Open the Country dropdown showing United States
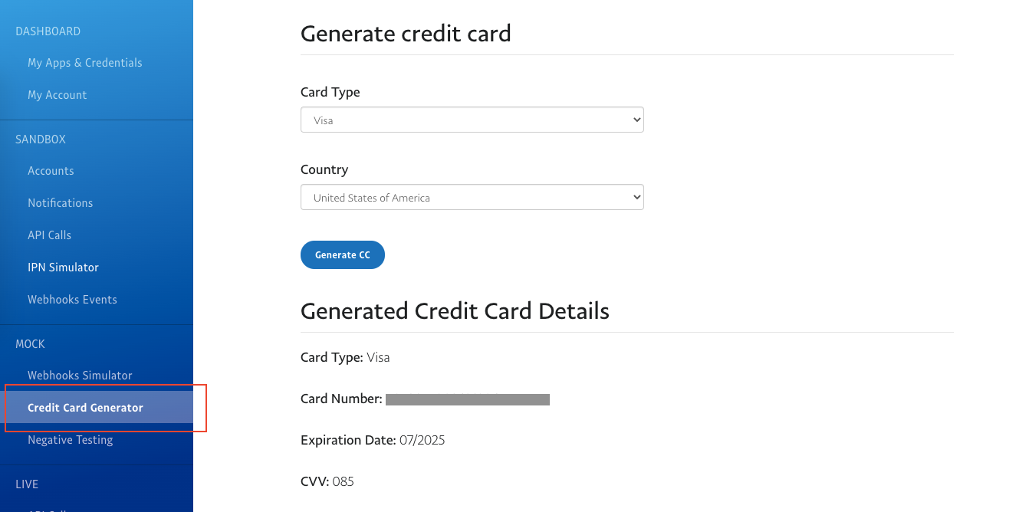The image size is (1029, 512). pyautogui.click(x=472, y=197)
